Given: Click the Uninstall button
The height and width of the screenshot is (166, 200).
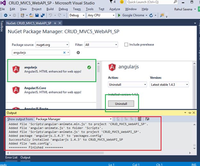Looking at the screenshot, I should click(x=121, y=104).
